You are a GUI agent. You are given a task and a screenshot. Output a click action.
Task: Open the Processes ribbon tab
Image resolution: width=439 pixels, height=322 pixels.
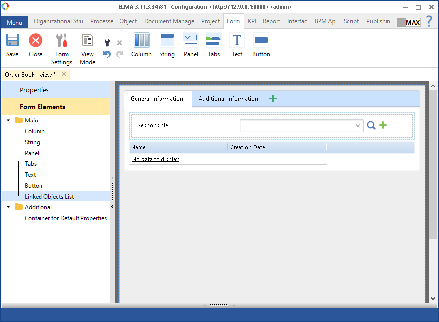coord(102,21)
